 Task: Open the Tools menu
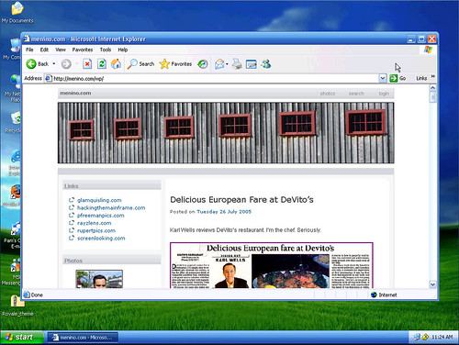tap(106, 50)
